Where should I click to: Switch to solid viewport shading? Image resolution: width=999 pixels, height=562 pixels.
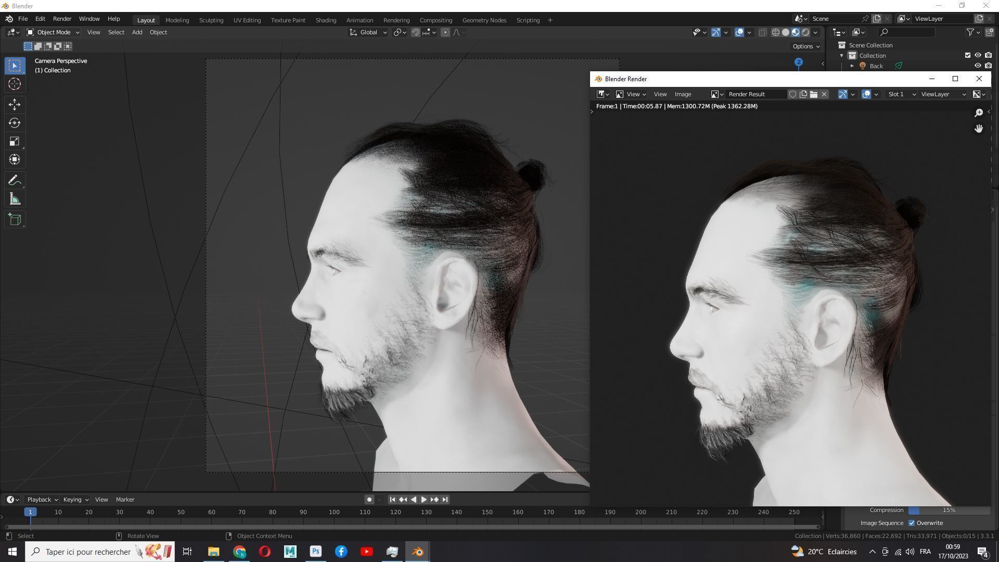tap(786, 32)
